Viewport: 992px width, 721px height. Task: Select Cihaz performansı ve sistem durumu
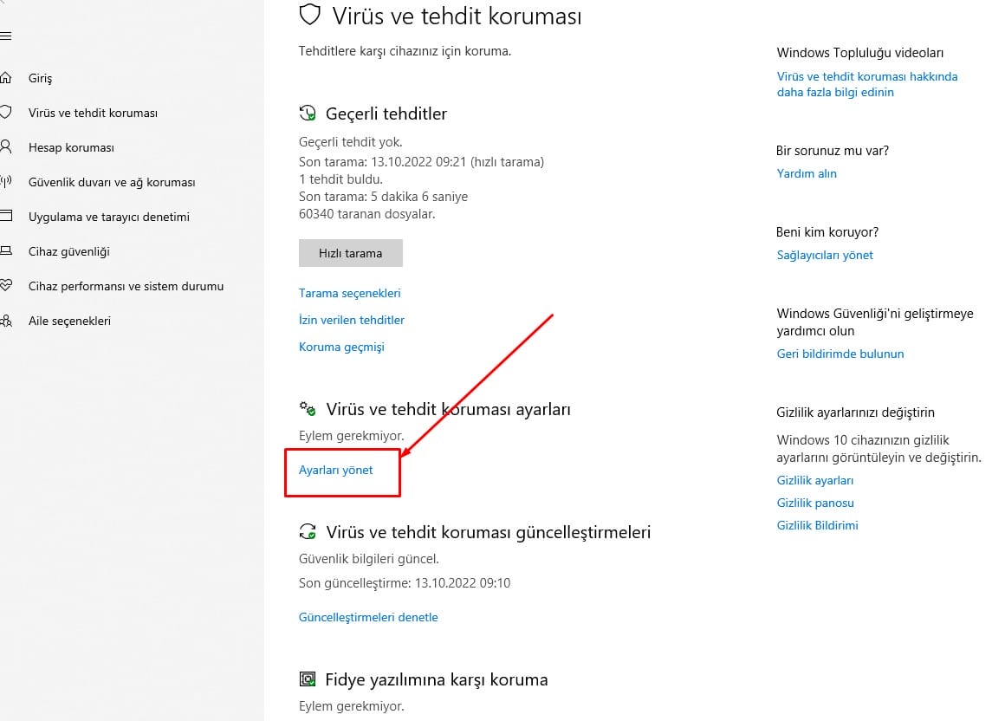pos(126,286)
